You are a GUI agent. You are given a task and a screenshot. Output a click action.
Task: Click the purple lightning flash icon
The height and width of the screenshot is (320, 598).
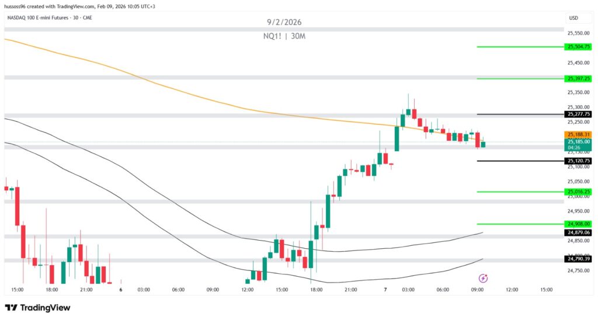[483, 278]
